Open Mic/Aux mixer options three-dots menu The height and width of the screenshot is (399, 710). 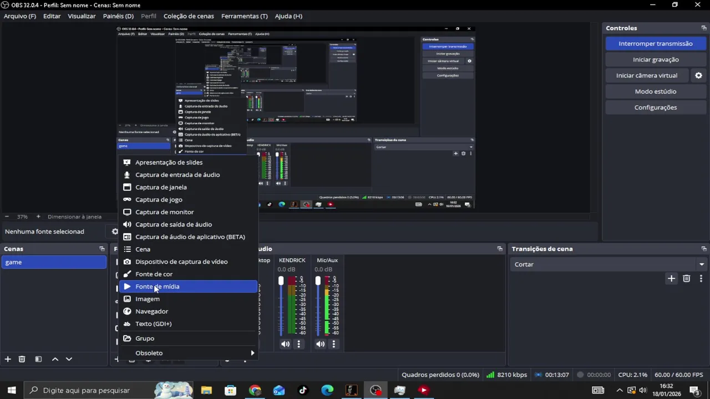(333, 344)
